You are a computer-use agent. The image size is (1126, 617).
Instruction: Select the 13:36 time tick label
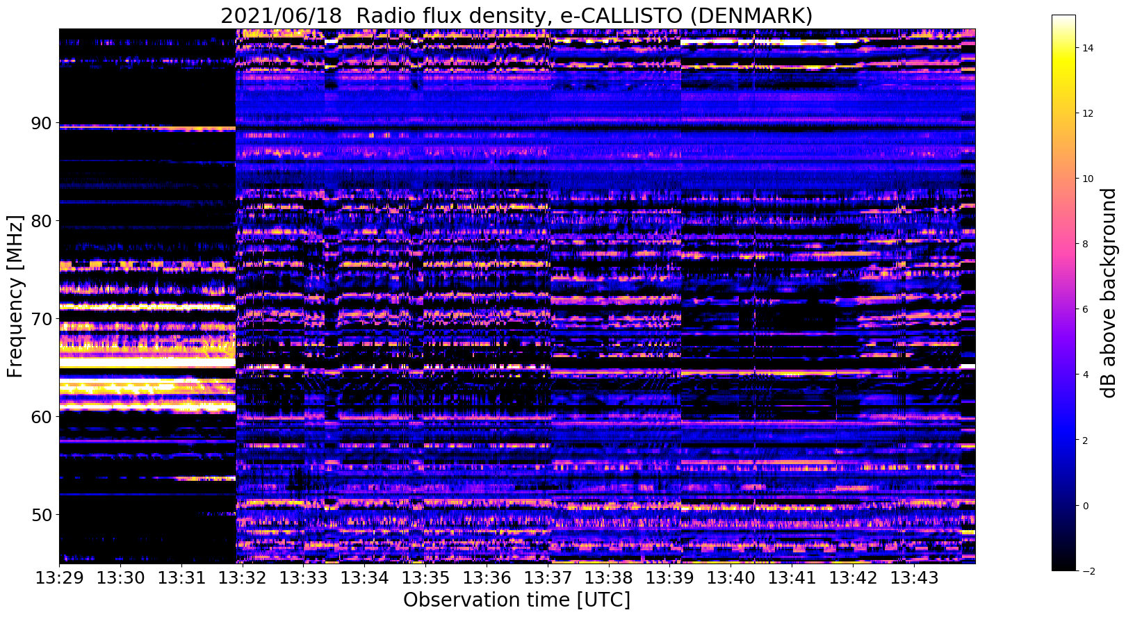(487, 578)
